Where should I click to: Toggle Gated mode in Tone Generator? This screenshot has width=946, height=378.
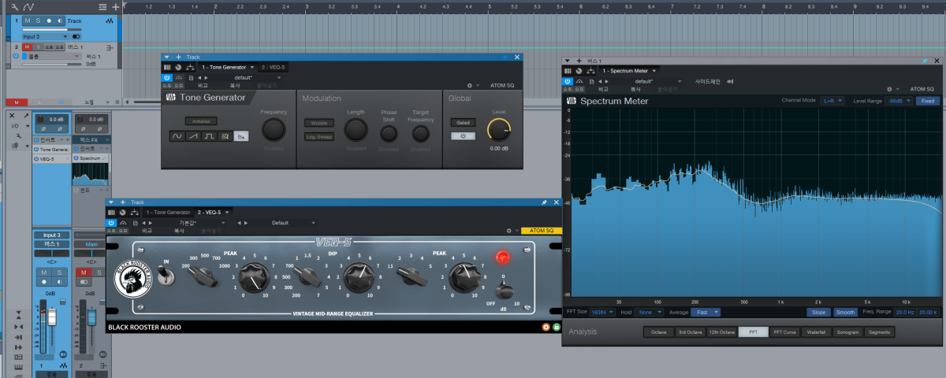464,122
